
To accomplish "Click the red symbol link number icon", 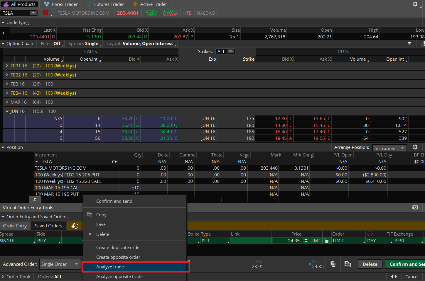I will [45, 13].
